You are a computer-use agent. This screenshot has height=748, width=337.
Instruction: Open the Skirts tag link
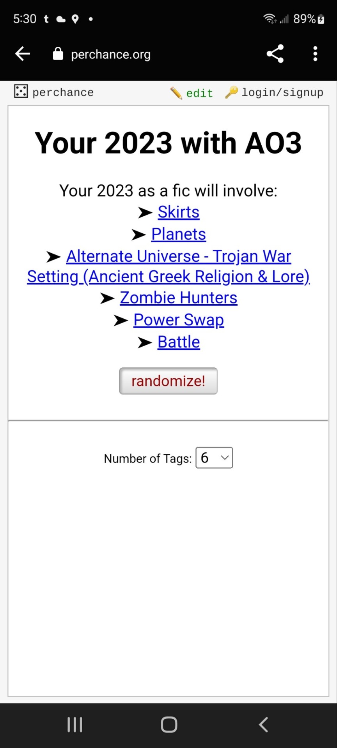179,212
